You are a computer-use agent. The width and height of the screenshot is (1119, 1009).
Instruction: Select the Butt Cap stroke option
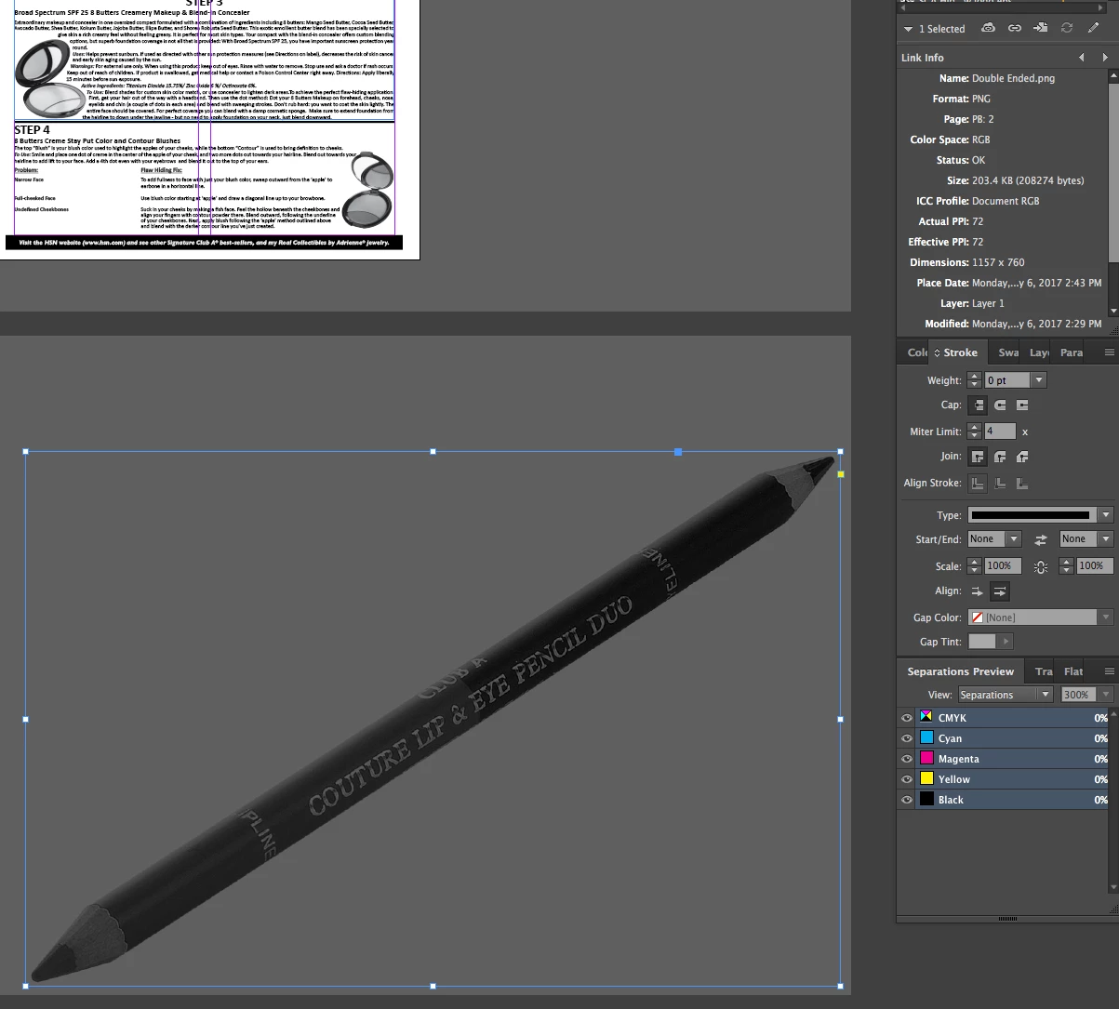978,405
